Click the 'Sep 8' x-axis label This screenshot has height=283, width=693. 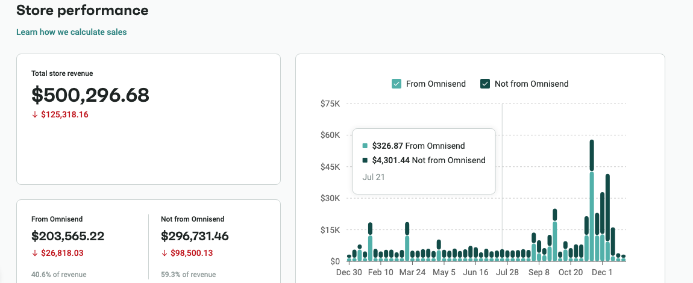pyautogui.click(x=539, y=272)
